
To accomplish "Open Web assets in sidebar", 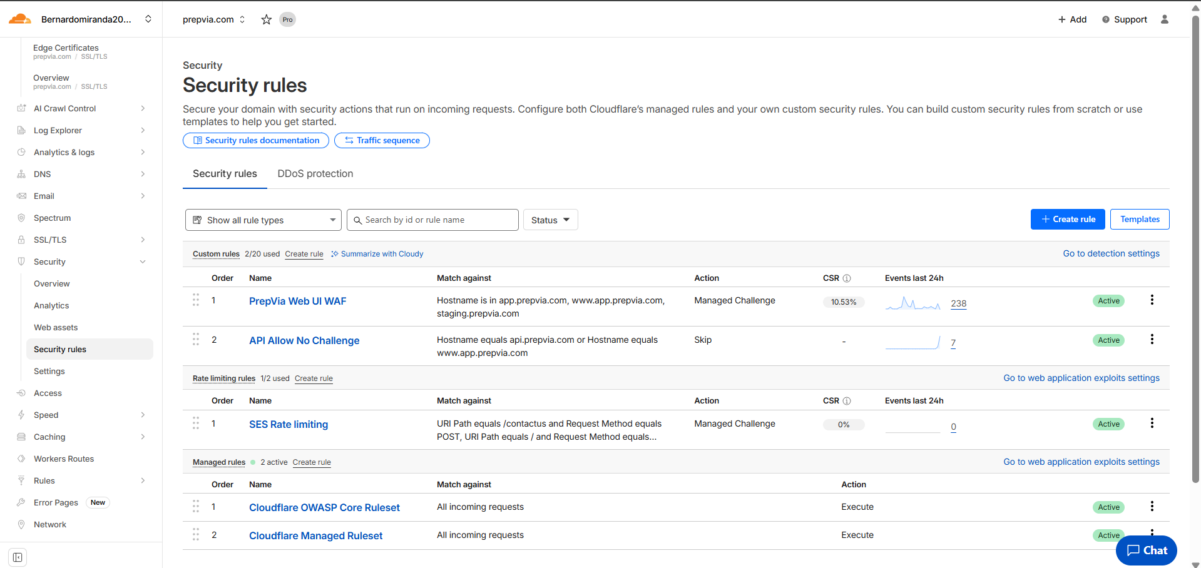I will pos(56,327).
